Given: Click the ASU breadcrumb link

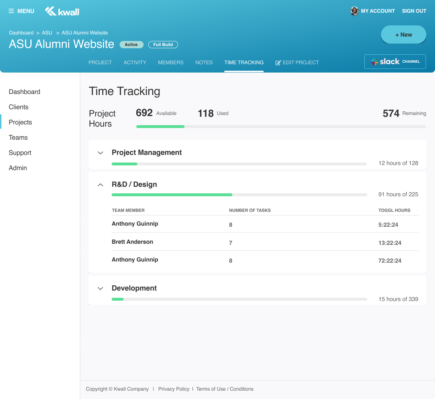Looking at the screenshot, I should [47, 33].
